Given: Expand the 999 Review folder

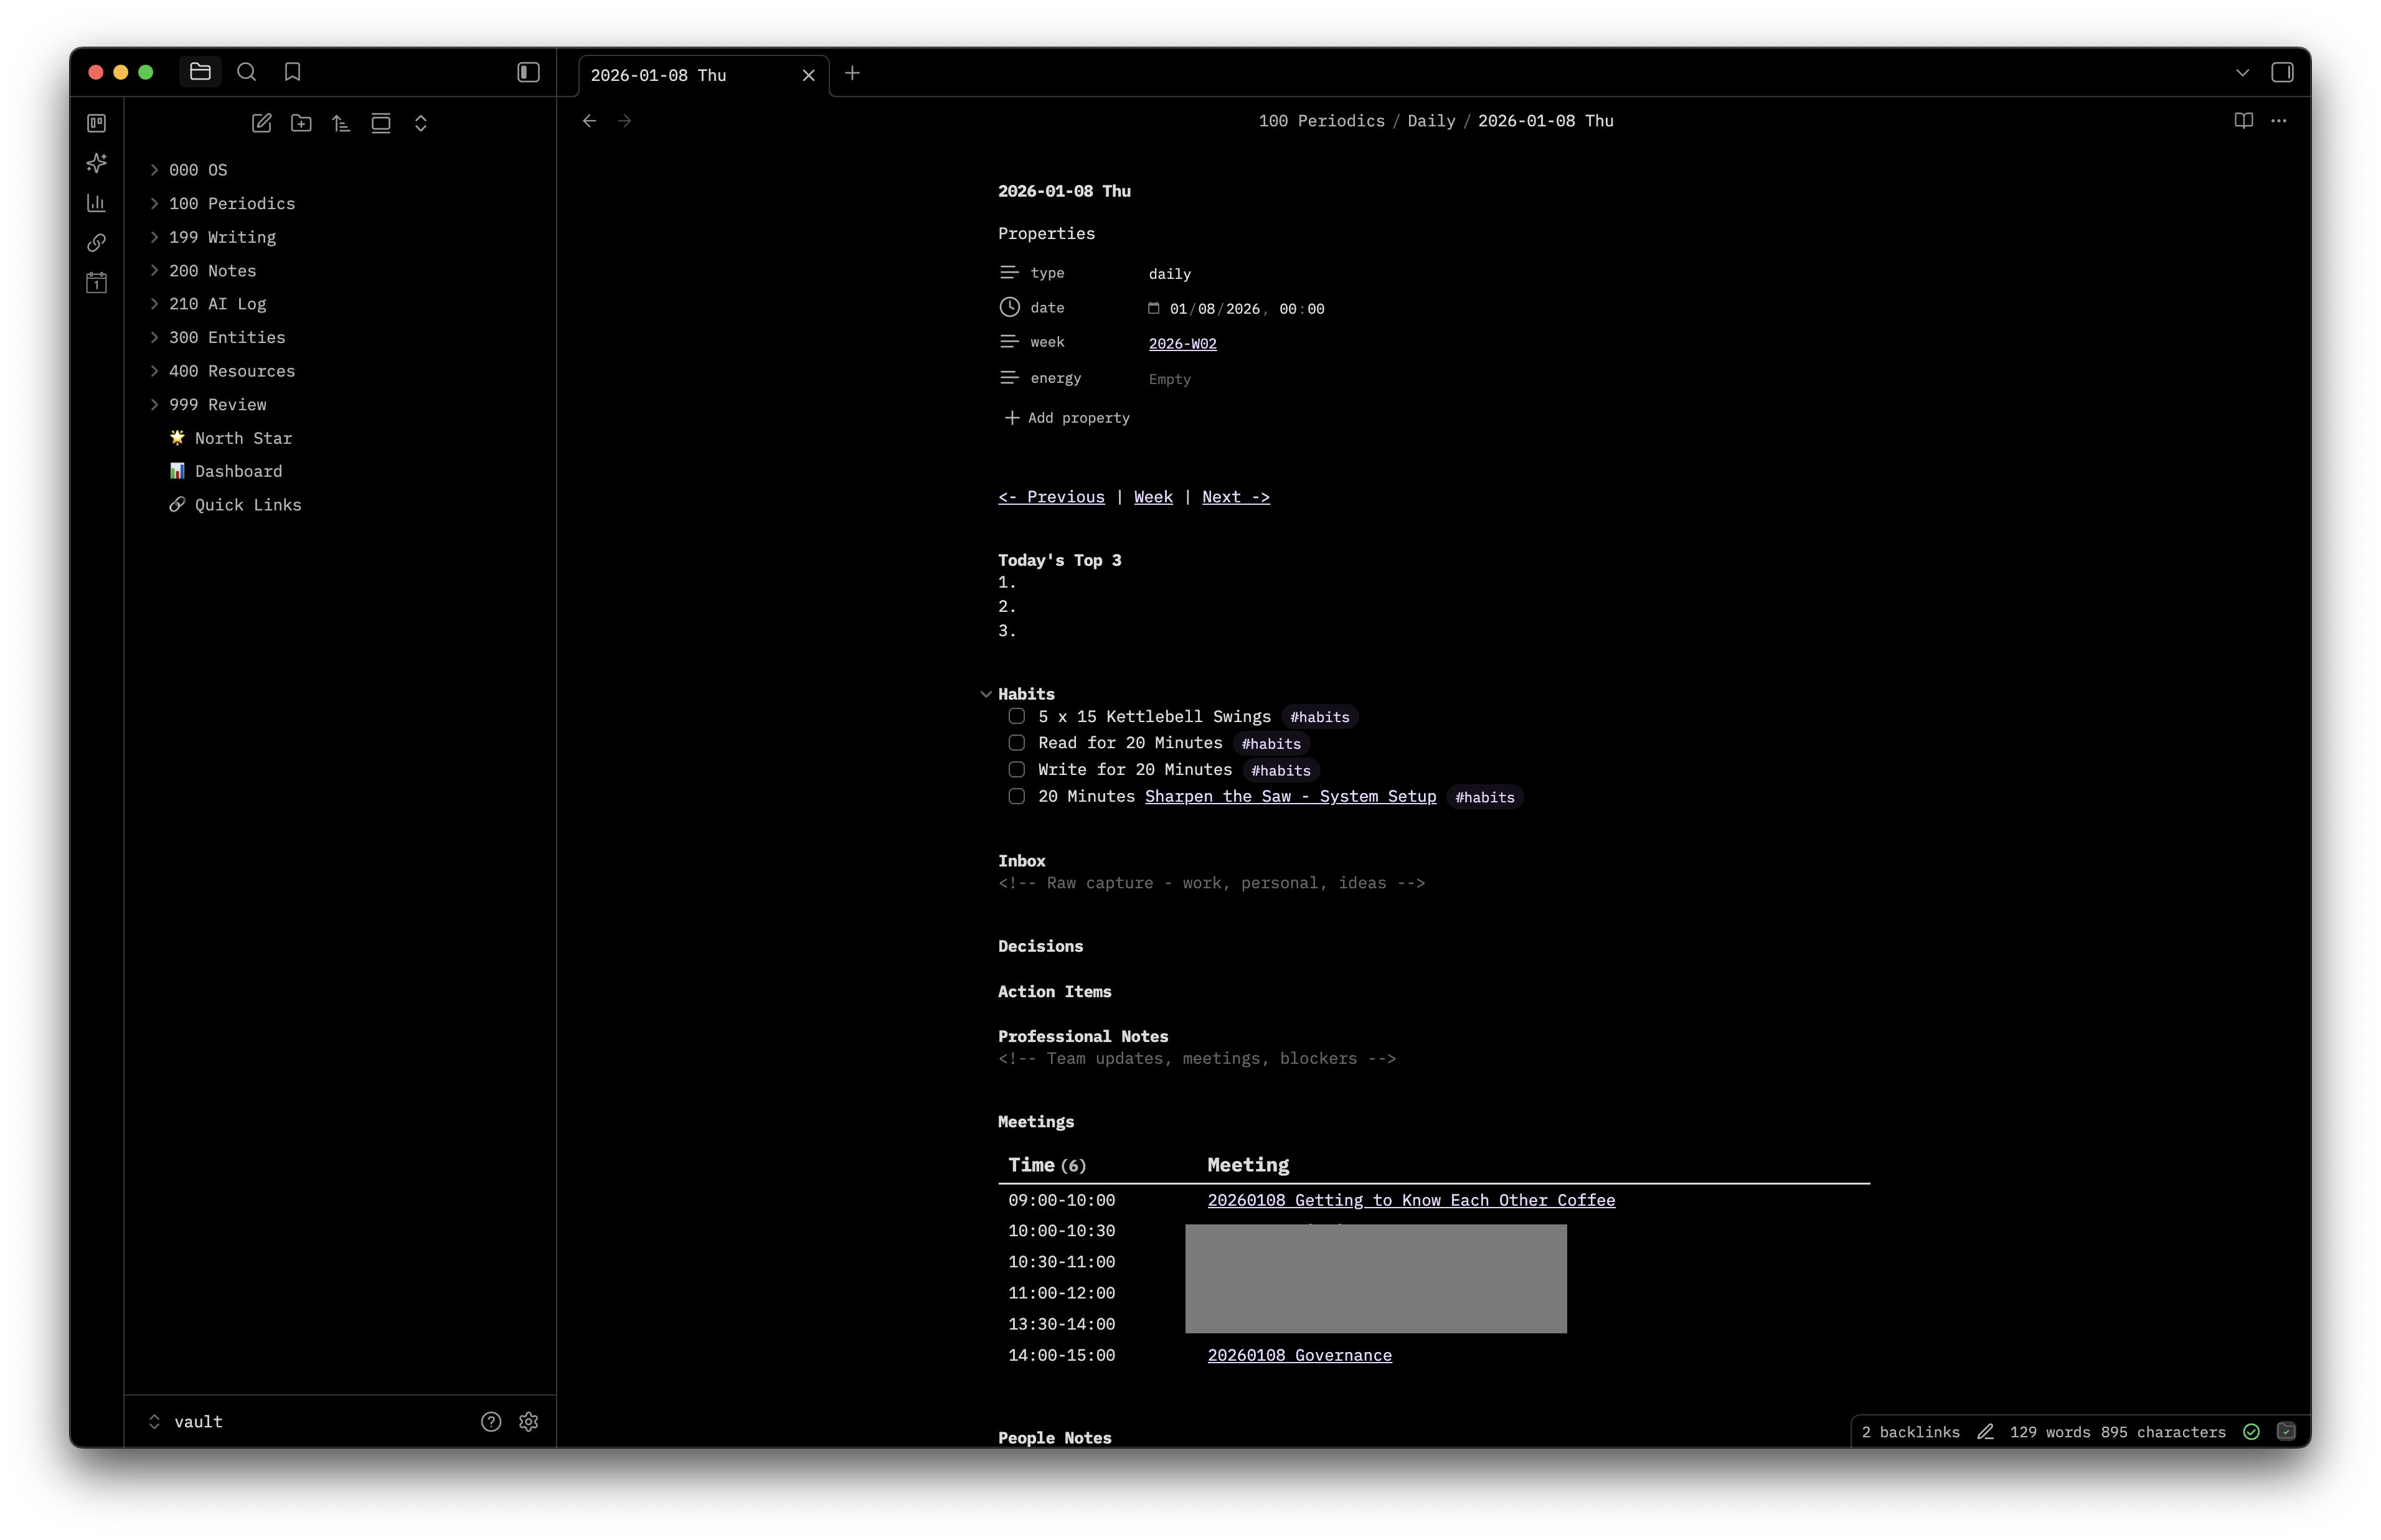Looking at the screenshot, I should tap(154, 404).
